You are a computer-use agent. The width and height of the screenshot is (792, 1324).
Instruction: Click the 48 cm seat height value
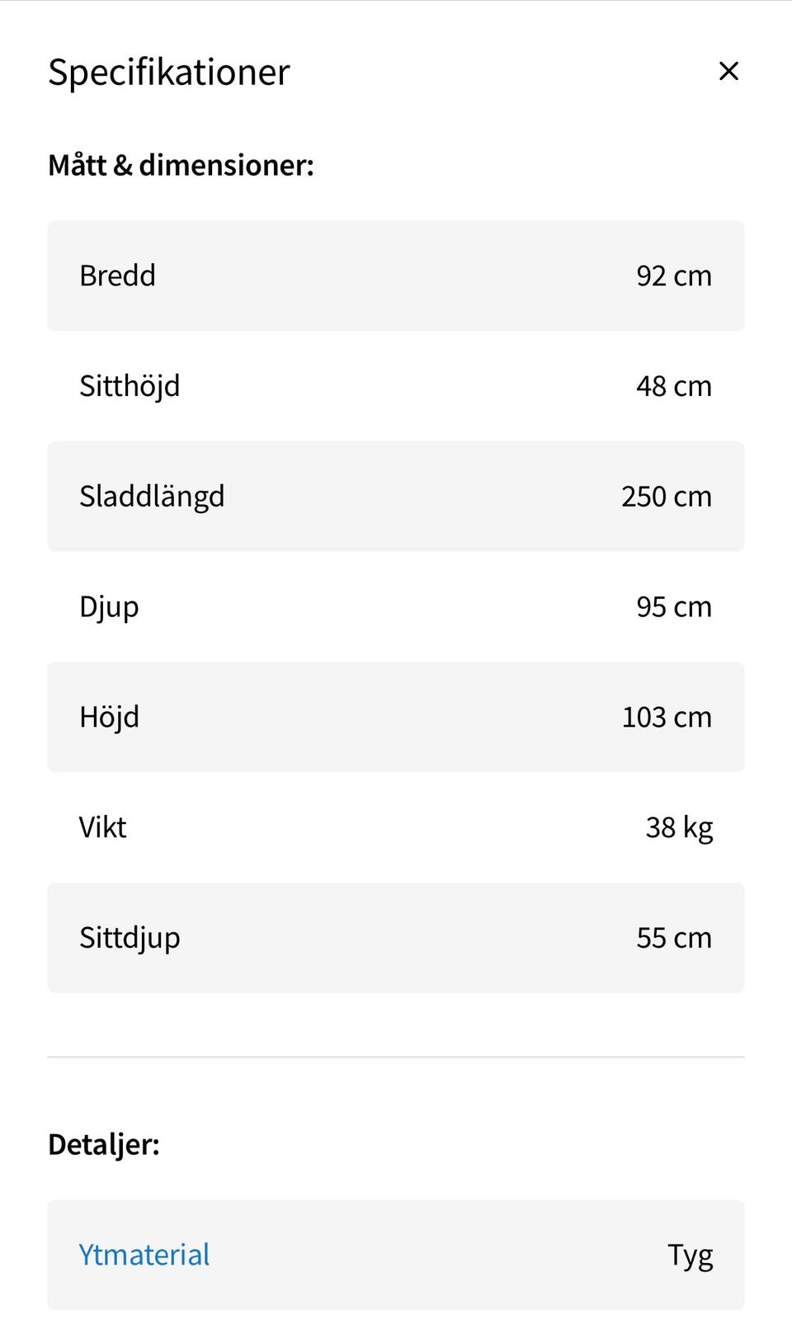point(673,386)
